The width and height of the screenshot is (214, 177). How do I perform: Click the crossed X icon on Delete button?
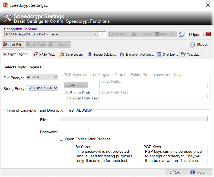click(134, 34)
